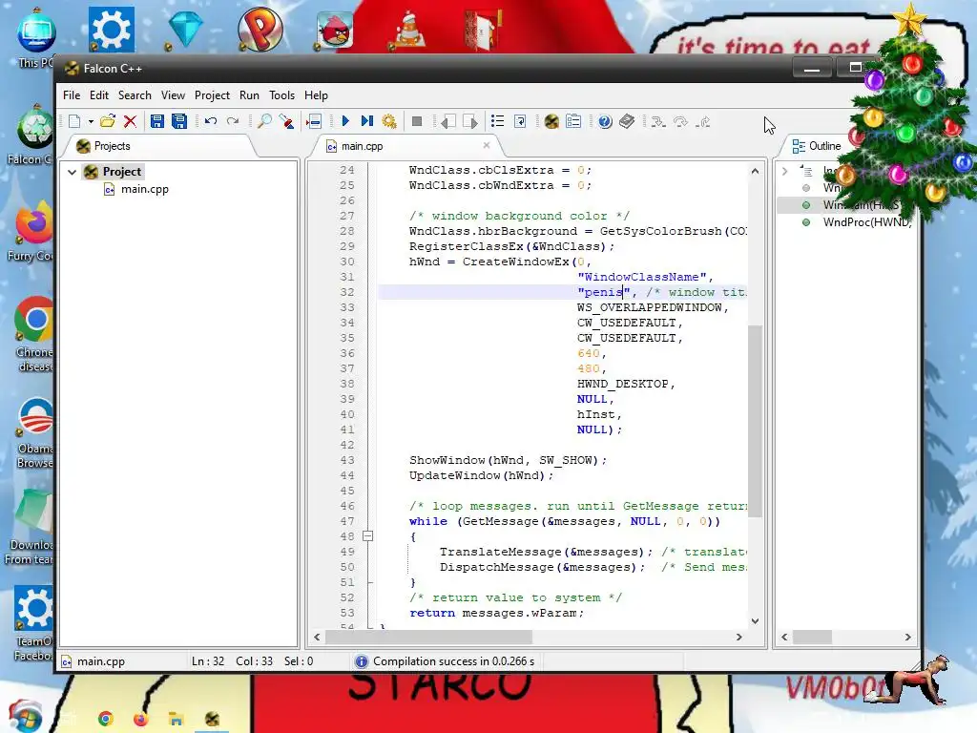Click main.cpp in the status bar
Viewport: 977px width, 733px height.
101,661
